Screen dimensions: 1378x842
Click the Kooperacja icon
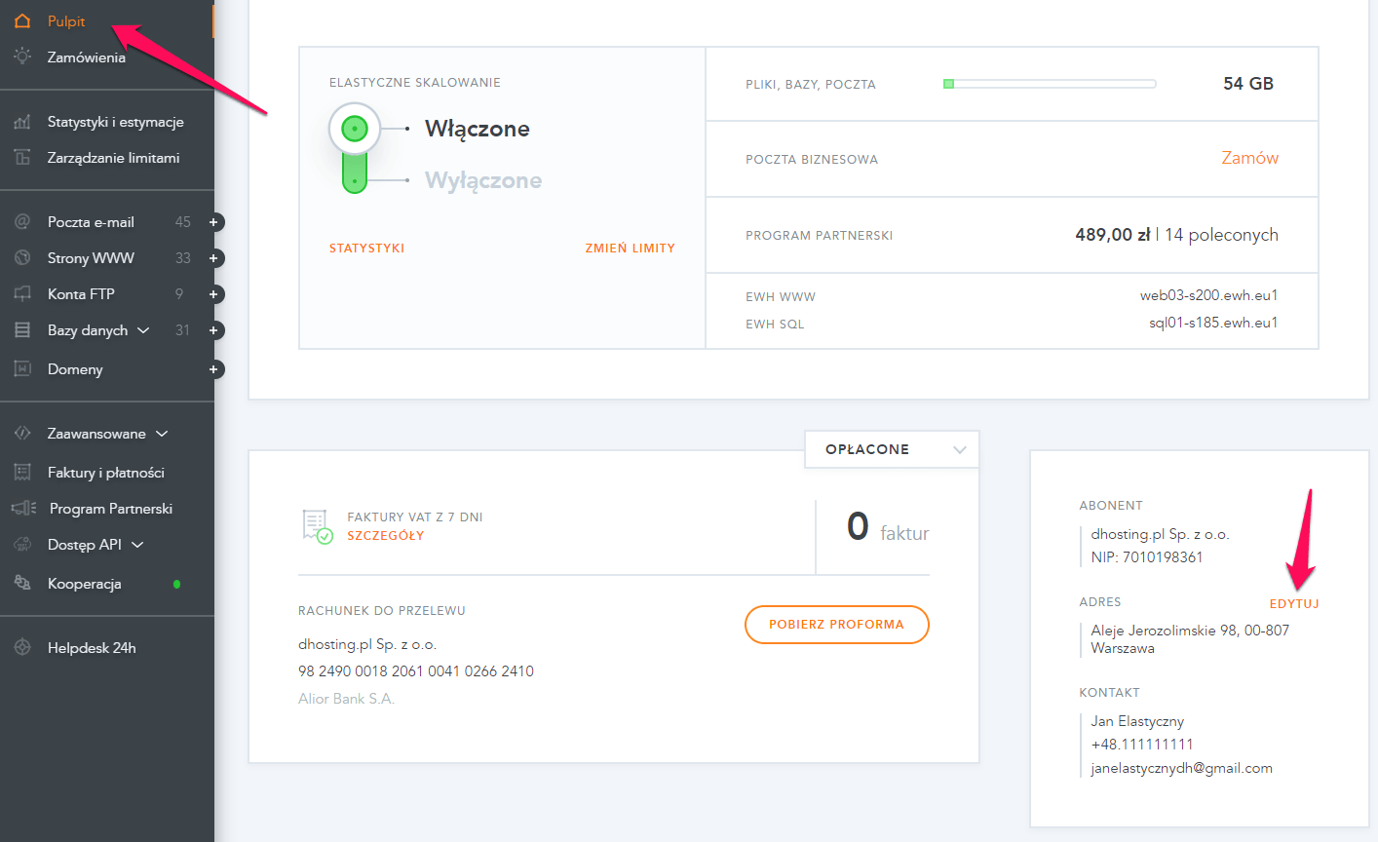point(22,583)
